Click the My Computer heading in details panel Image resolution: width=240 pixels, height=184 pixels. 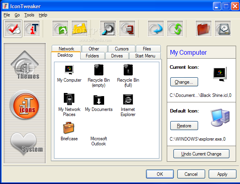tap(188, 52)
